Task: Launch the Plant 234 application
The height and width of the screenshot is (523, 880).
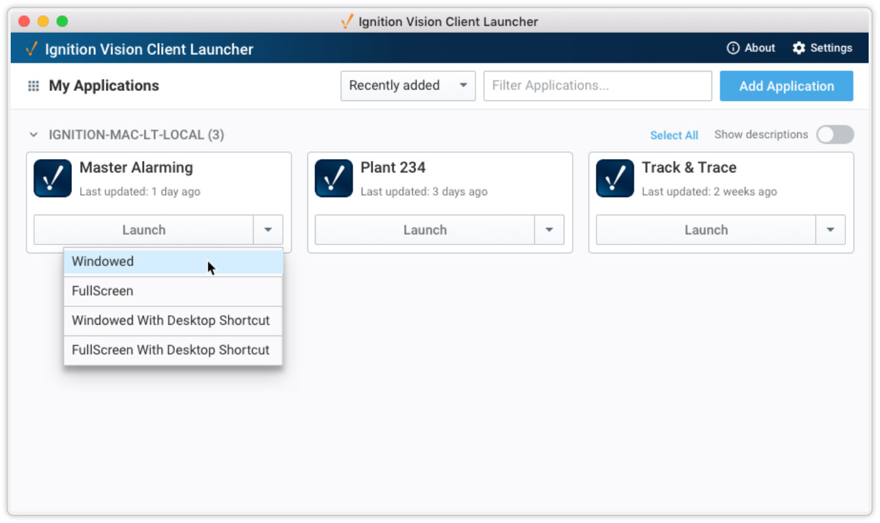Action: (424, 230)
